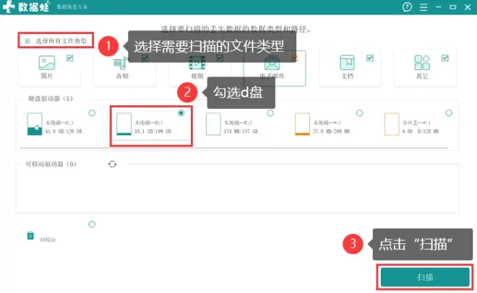Click the orange 27.0 MB partition icon

(302, 124)
